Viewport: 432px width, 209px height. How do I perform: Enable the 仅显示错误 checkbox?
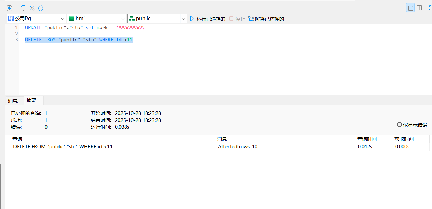point(399,125)
